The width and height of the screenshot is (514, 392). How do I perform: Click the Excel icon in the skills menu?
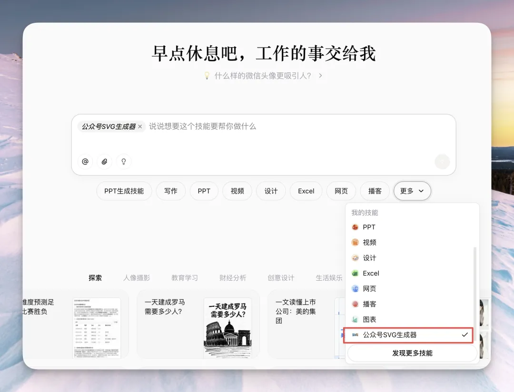[x=355, y=273]
